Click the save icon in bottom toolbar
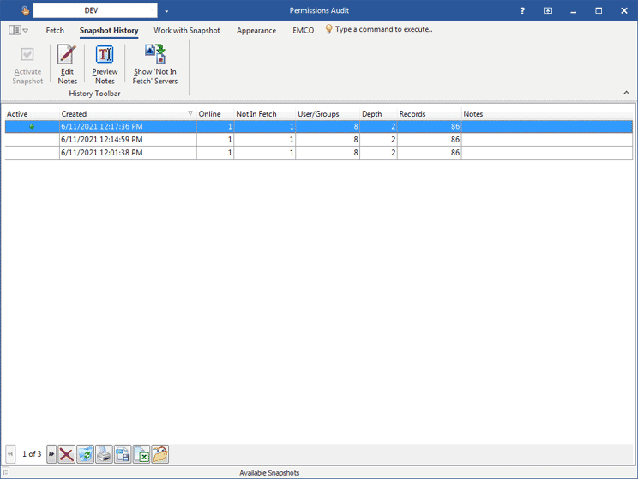Image resolution: width=638 pixels, height=479 pixels. [123, 454]
